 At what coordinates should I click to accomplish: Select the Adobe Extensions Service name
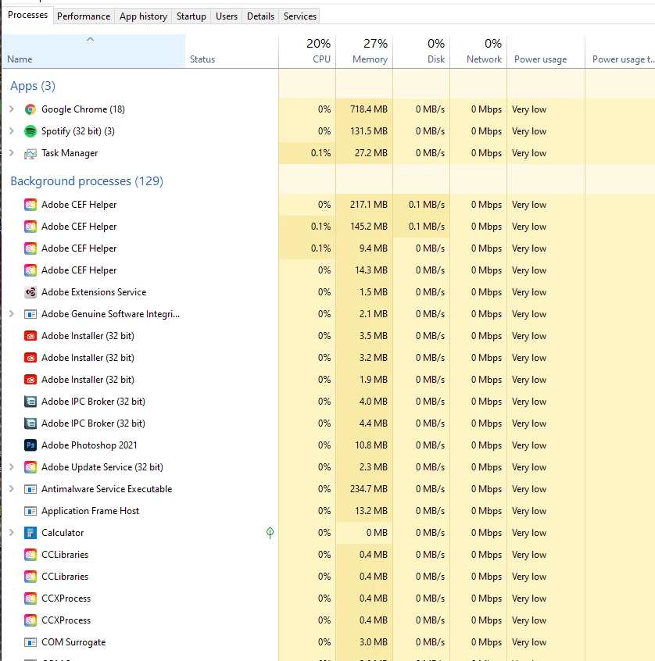94,292
